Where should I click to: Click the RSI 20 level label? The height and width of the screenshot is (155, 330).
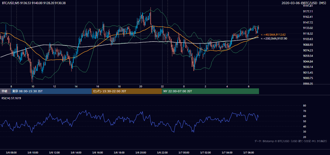(304, 137)
